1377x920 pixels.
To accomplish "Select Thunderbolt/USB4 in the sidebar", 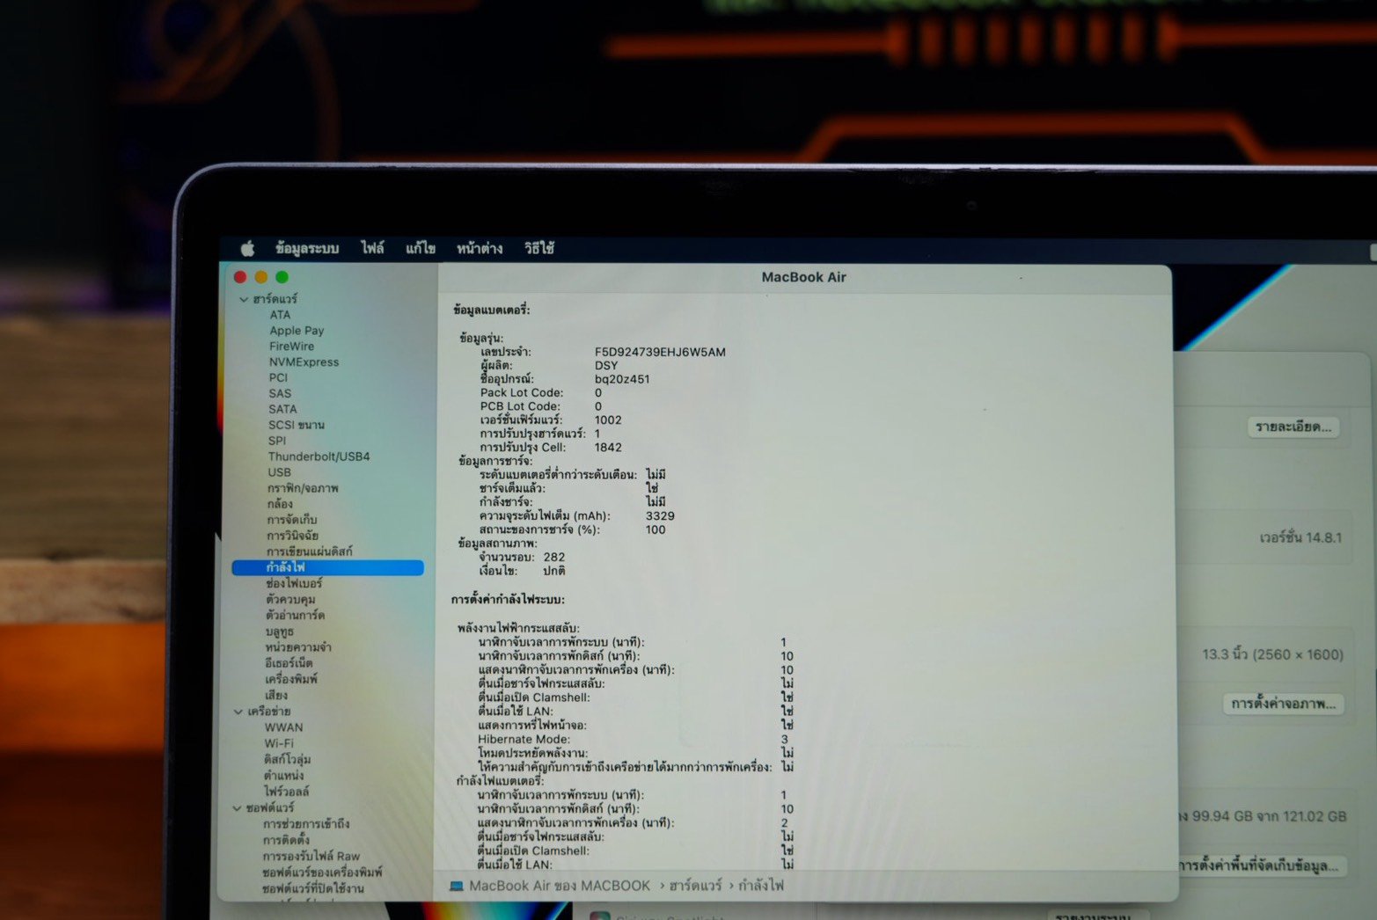I will tap(319, 456).
